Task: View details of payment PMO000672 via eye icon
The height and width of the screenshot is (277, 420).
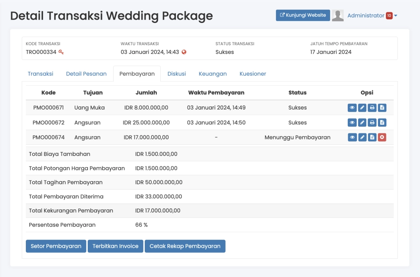Action: click(352, 123)
